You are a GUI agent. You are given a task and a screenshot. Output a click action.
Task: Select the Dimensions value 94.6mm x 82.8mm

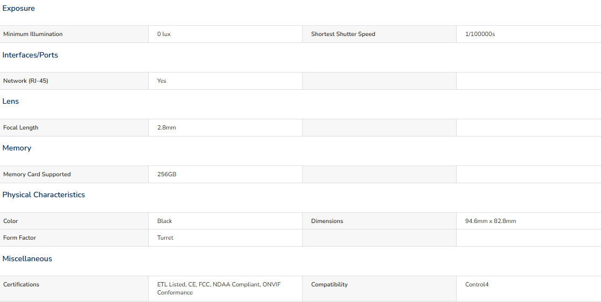(491, 221)
